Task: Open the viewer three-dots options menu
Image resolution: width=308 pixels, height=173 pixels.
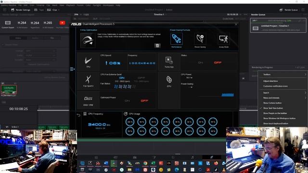Action: 245,14
